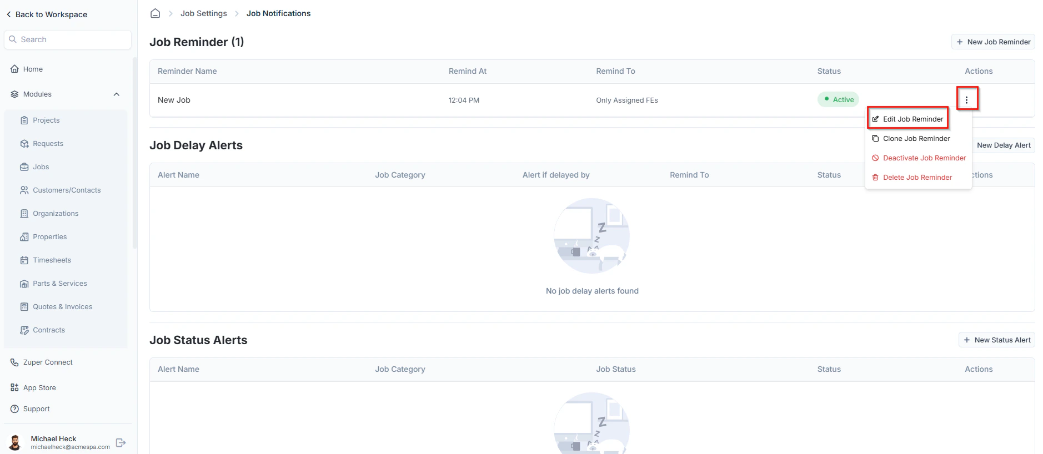Create a New Job Reminder

tap(993, 42)
